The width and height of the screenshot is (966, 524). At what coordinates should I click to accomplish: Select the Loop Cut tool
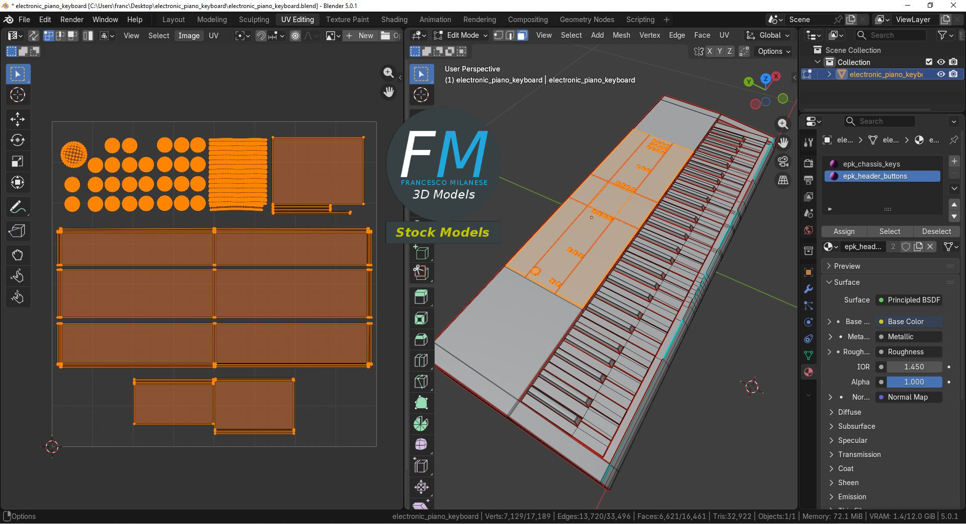tap(421, 360)
